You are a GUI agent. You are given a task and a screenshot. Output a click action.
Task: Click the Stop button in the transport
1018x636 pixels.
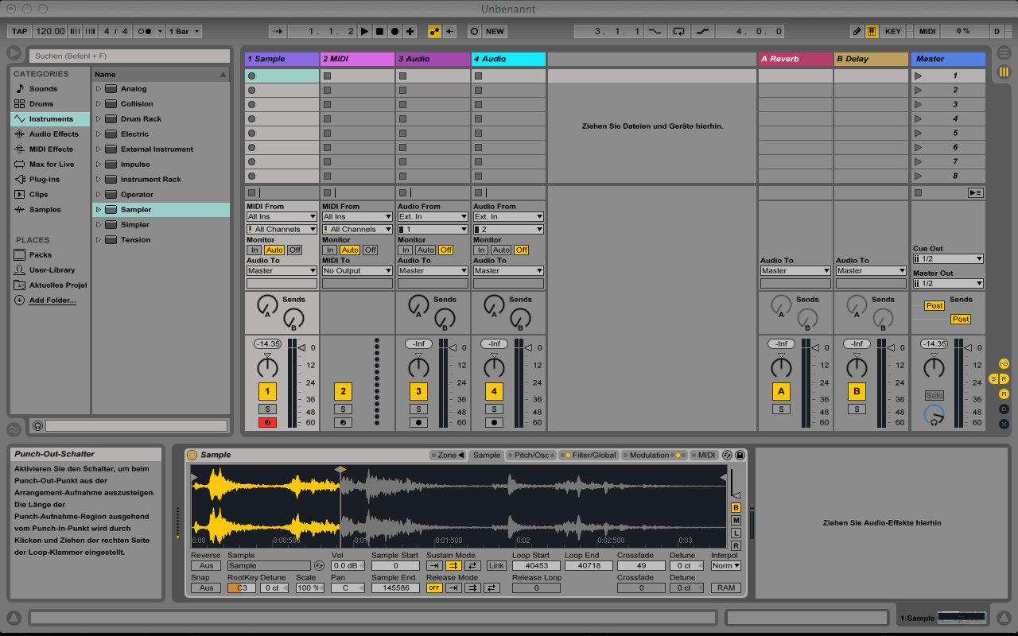coord(379,32)
